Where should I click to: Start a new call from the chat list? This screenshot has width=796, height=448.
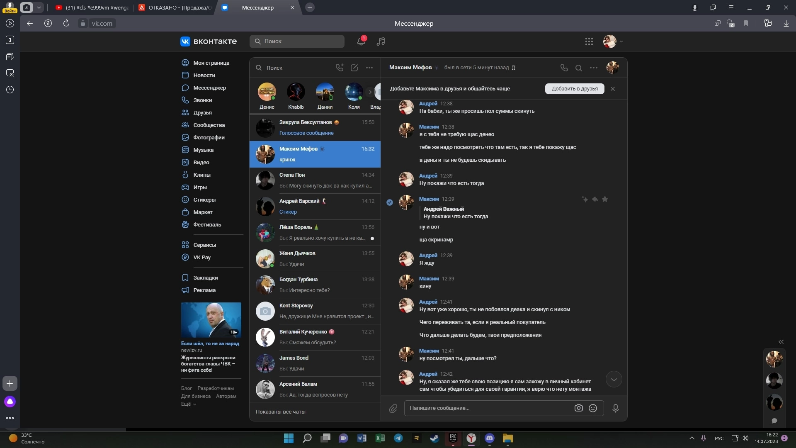(340, 68)
